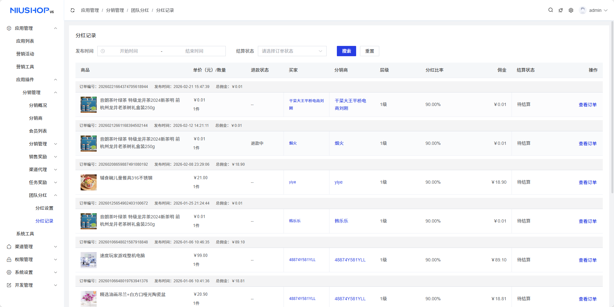Screen dimensions: 614x307
Task: Click the NIUSHOP logo
Action: click(x=32, y=11)
